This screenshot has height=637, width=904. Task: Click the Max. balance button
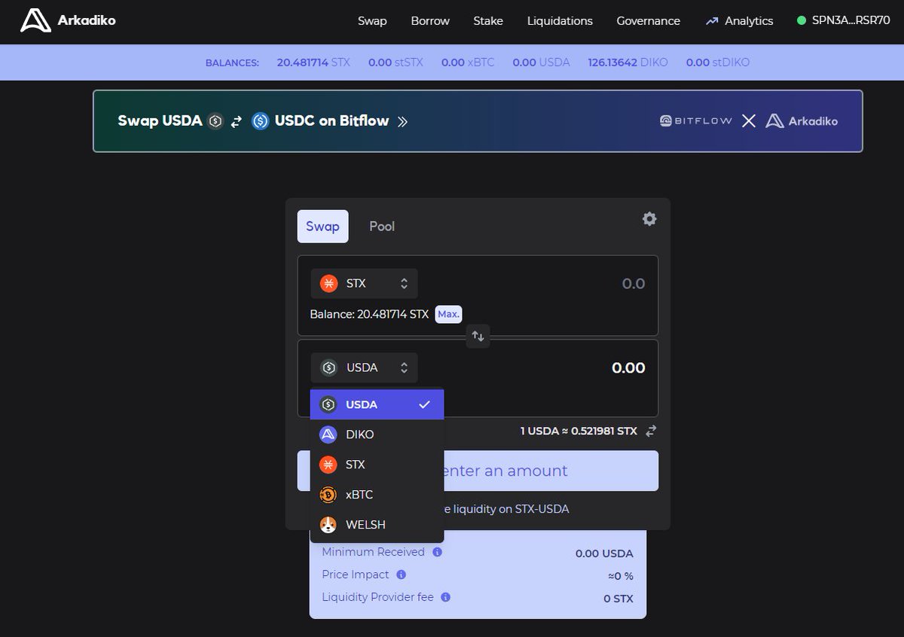[448, 314]
